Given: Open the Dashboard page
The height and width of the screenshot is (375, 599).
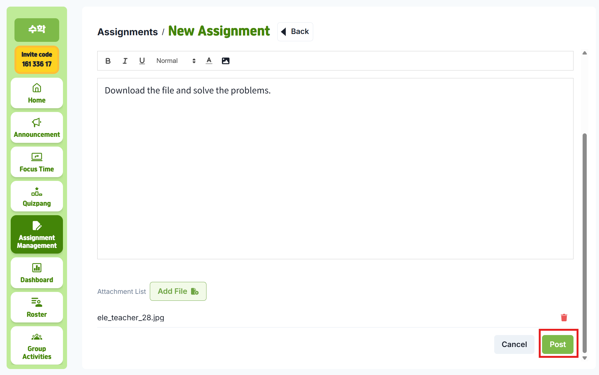Looking at the screenshot, I should tap(37, 273).
